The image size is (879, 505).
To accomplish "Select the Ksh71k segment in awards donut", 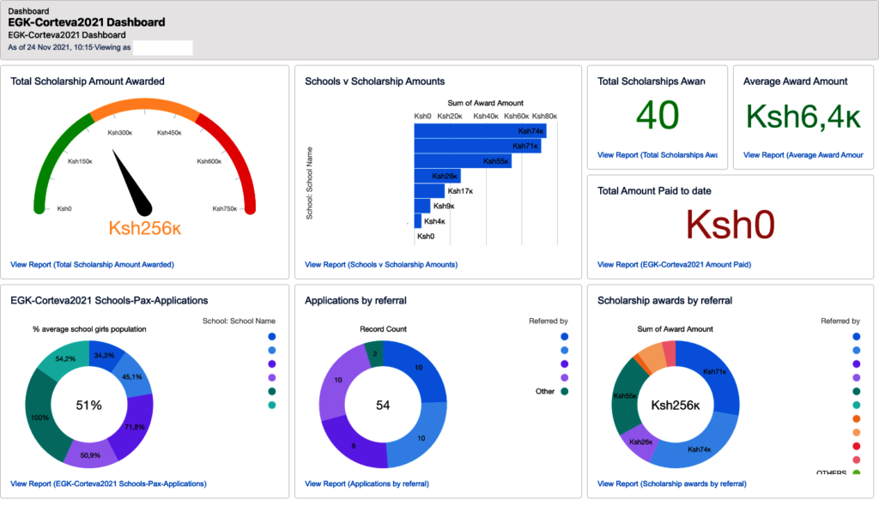I will 715,372.
